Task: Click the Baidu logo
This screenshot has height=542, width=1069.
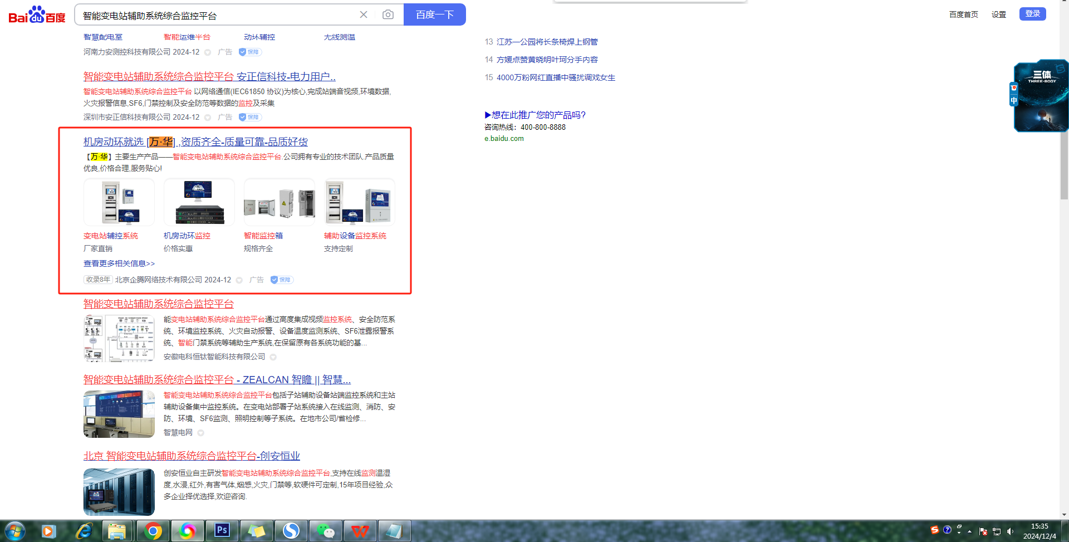Action: 37,15
